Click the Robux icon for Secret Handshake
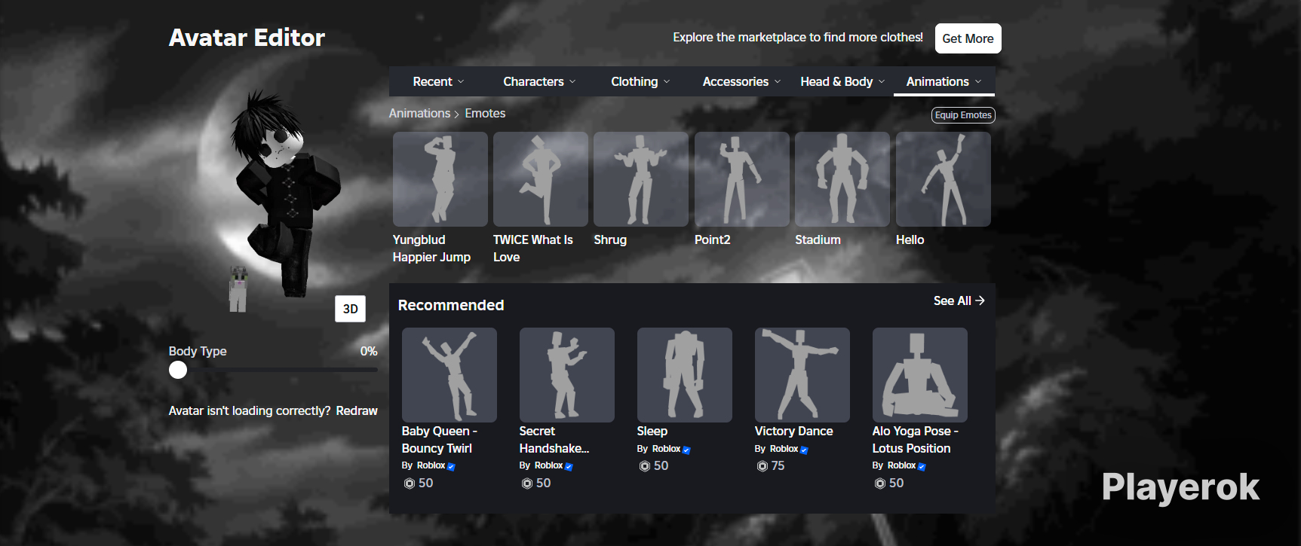This screenshot has width=1301, height=546. (527, 483)
